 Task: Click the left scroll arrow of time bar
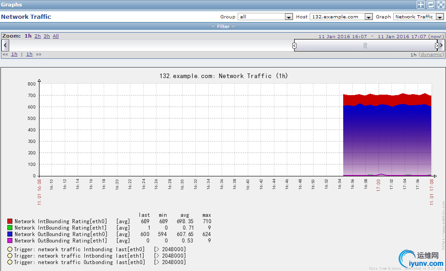point(5,45)
